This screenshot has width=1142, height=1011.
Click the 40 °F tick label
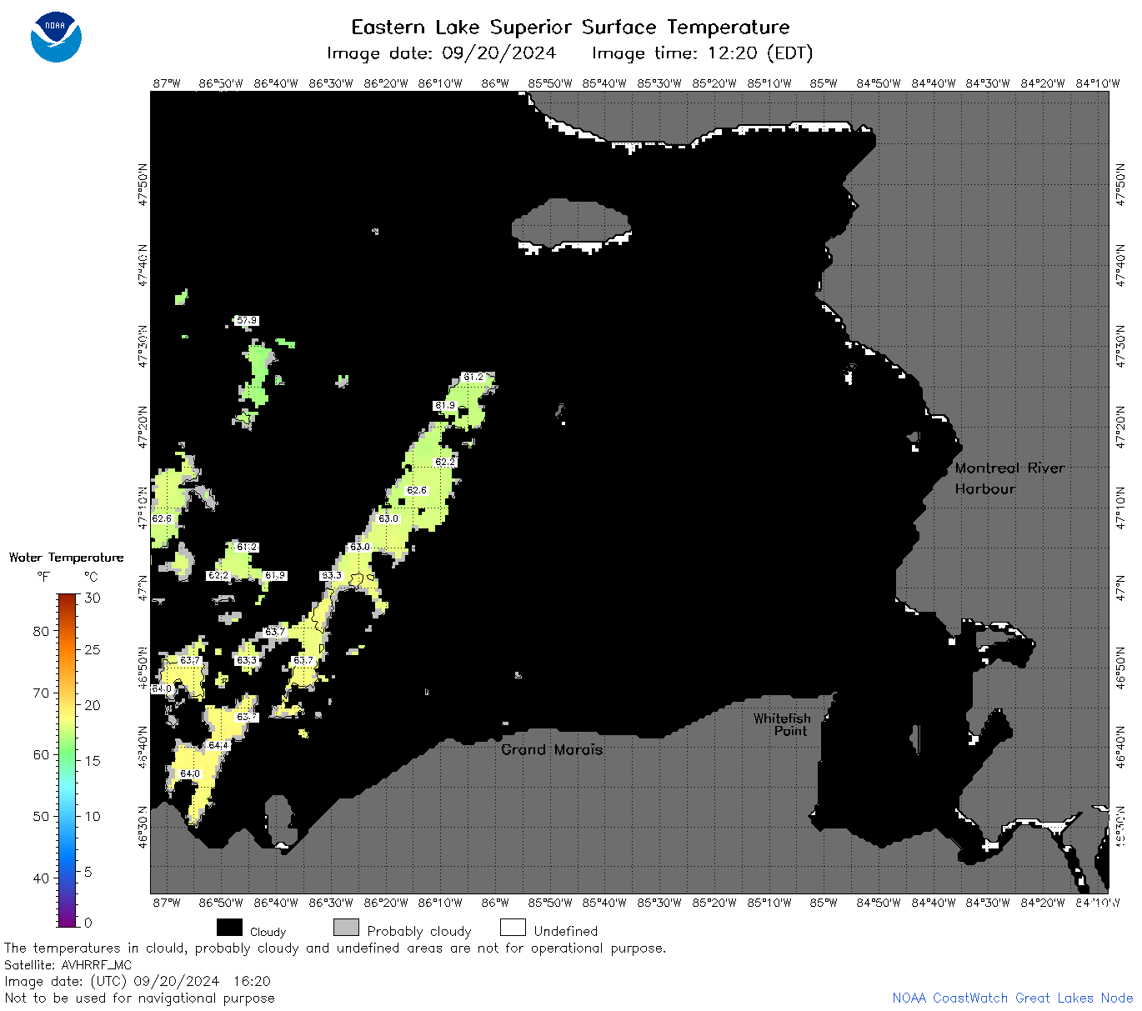point(41,878)
